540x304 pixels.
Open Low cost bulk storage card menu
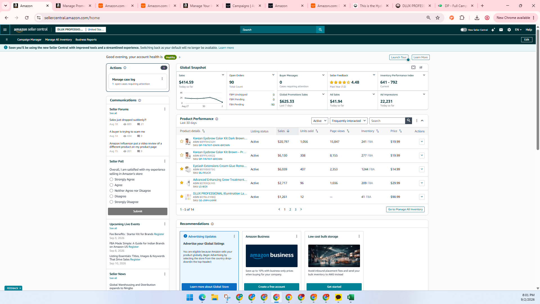pyautogui.click(x=359, y=236)
